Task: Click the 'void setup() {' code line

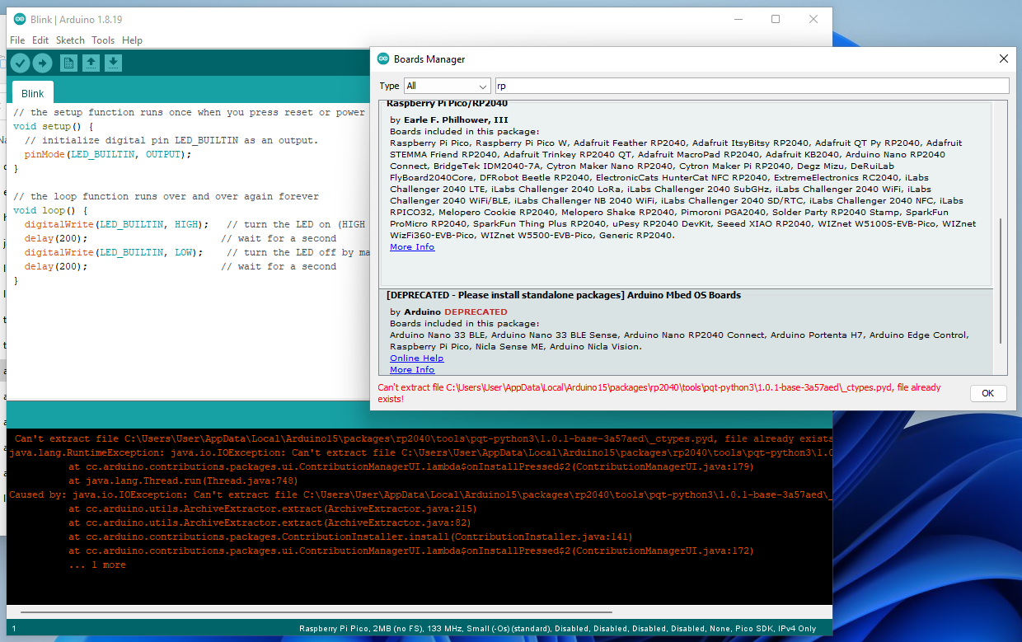Action: pos(54,126)
